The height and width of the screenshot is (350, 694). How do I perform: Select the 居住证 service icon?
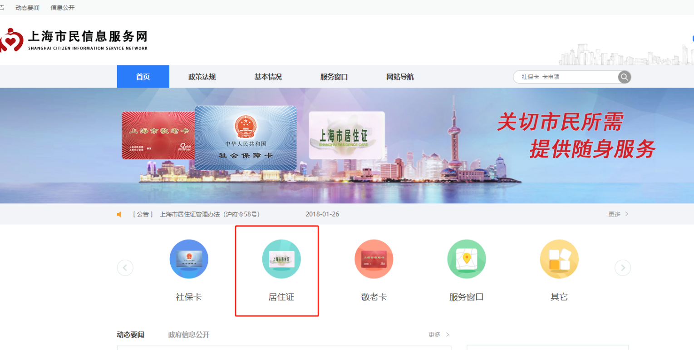281,259
